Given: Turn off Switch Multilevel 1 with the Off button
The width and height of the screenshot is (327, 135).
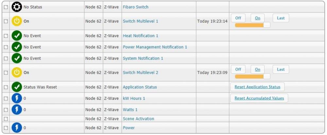Looking at the screenshot, I should pos(238,18).
